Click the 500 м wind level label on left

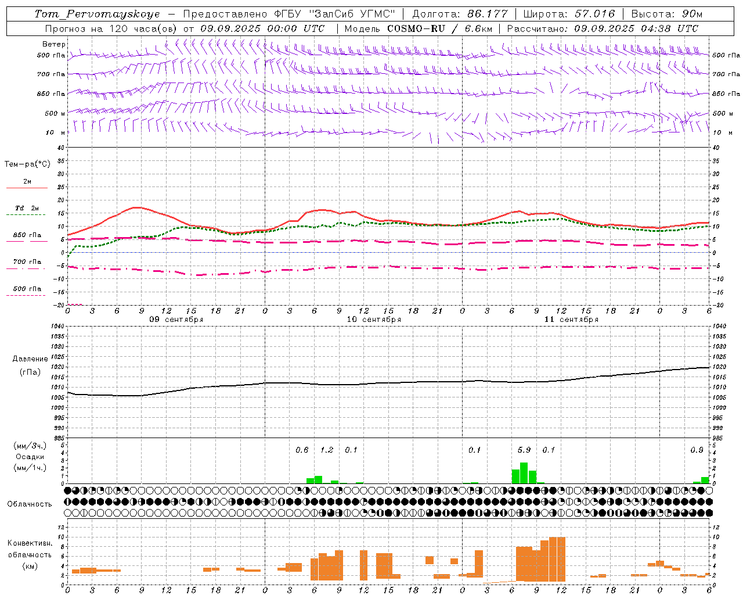tap(55, 113)
